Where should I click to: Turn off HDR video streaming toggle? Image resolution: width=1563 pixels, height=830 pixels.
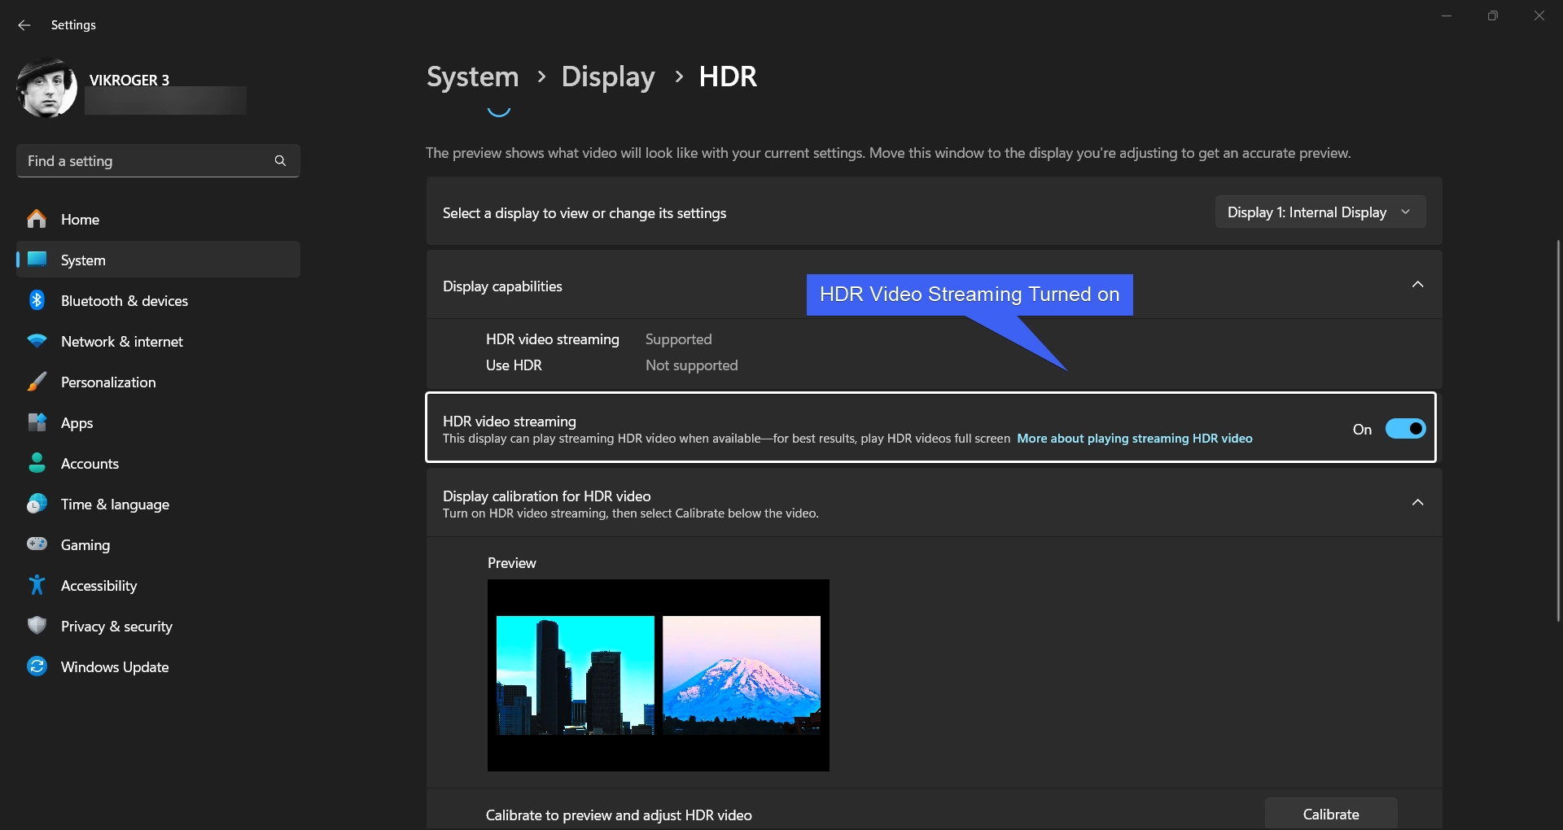click(1405, 429)
